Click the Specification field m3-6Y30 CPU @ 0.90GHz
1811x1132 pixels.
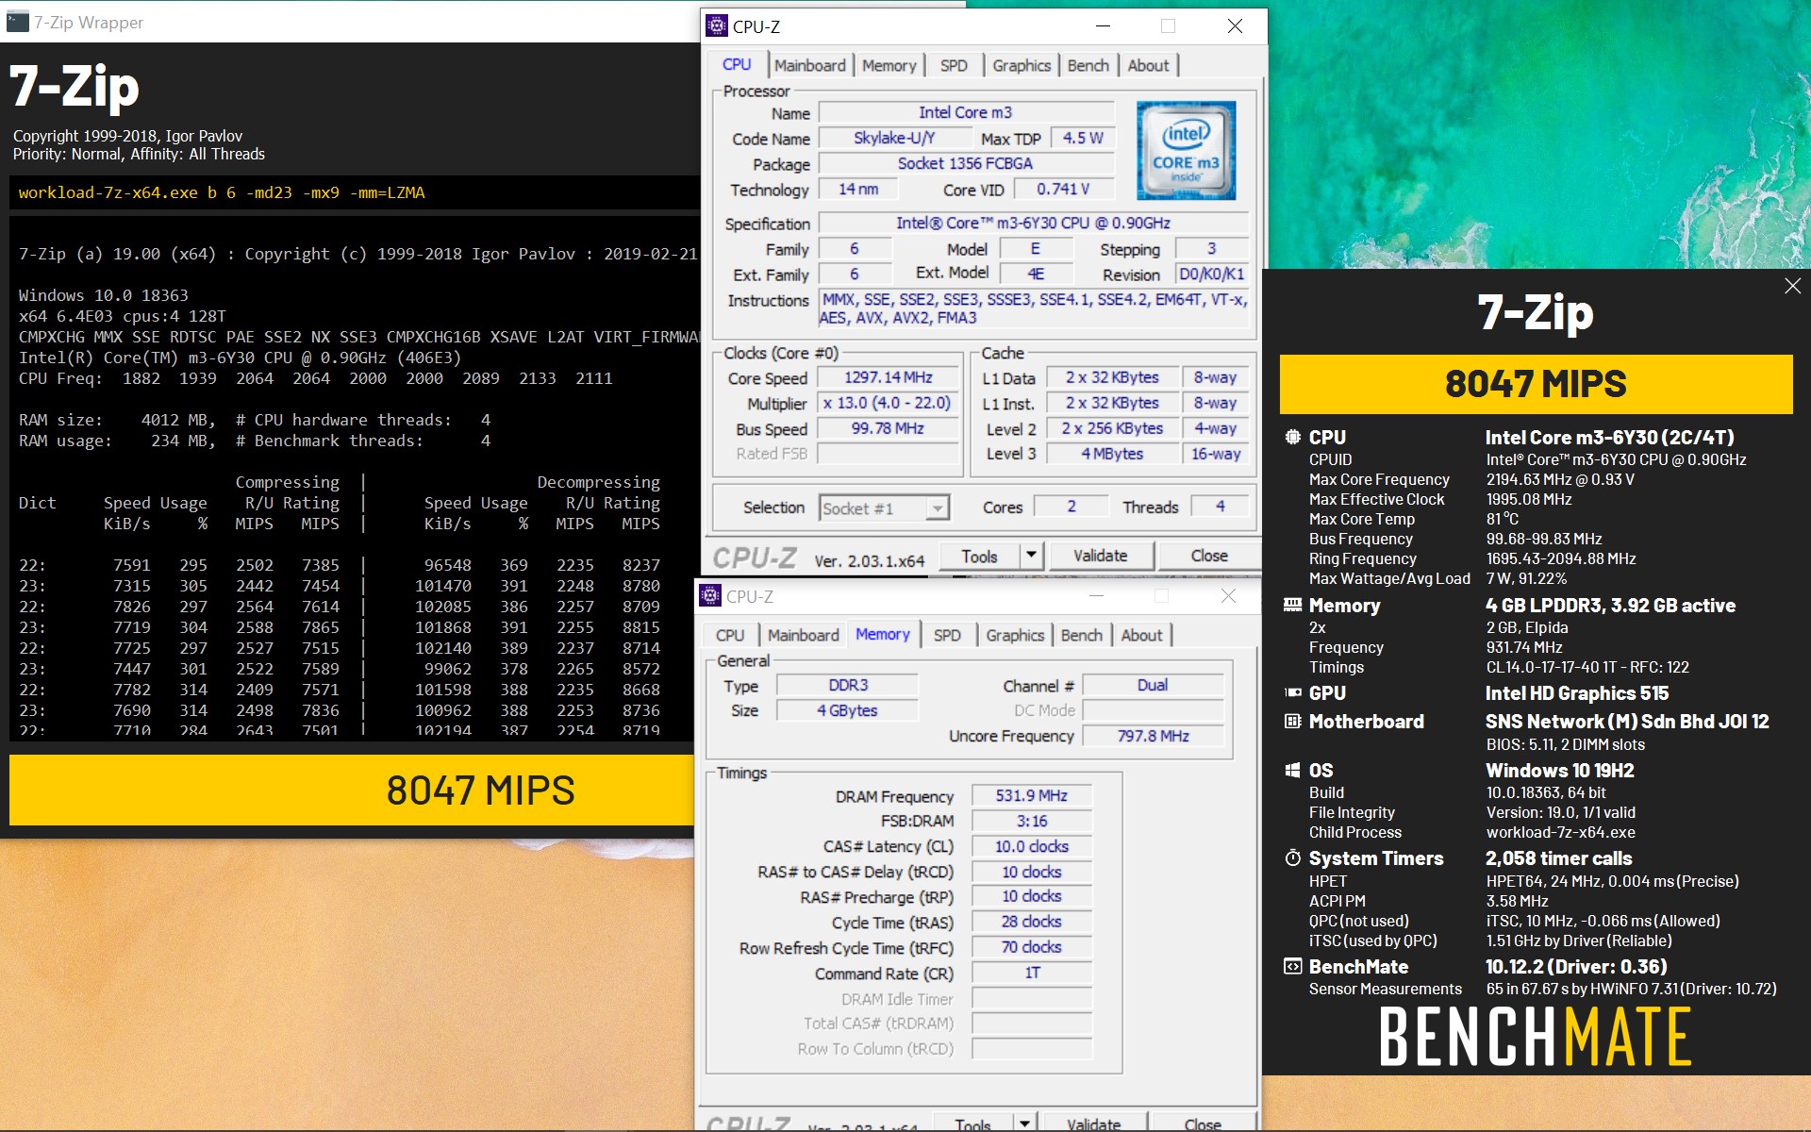point(1034,224)
